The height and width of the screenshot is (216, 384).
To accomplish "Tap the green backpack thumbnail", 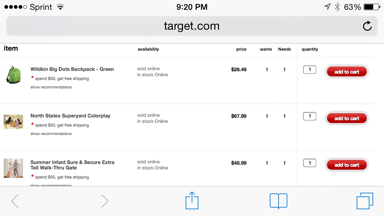I will click(x=14, y=75).
